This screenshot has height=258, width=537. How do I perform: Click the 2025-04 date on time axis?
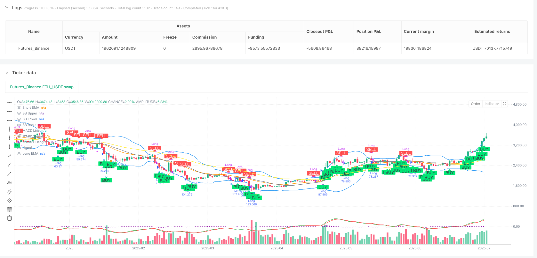[277, 248]
